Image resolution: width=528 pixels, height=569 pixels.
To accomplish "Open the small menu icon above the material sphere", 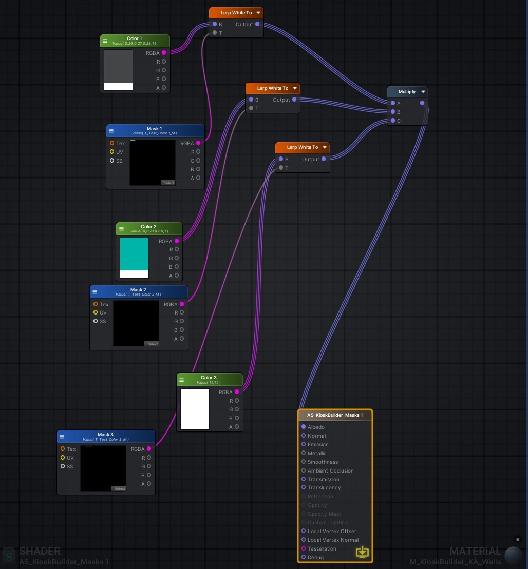I will 517,539.
